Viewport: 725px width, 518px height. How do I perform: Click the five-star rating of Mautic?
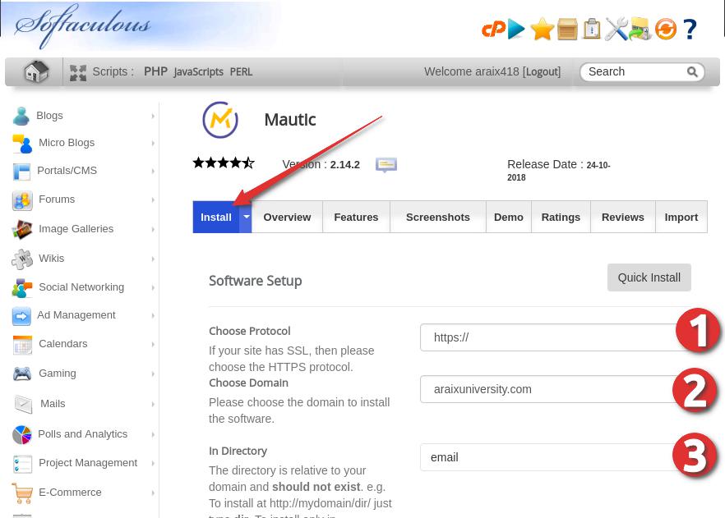(x=224, y=163)
